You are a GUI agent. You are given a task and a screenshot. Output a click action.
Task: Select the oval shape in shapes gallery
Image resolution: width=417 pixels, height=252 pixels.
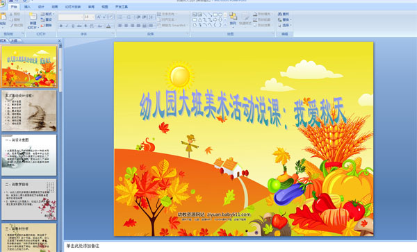point(220,15)
